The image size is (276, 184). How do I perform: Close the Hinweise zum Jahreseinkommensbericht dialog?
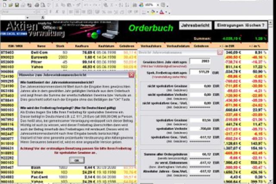(x=131, y=75)
